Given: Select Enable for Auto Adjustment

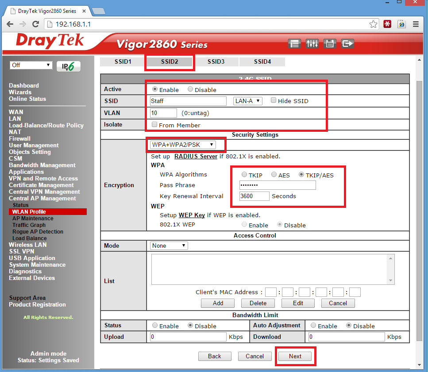Looking at the screenshot, I should (x=313, y=325).
